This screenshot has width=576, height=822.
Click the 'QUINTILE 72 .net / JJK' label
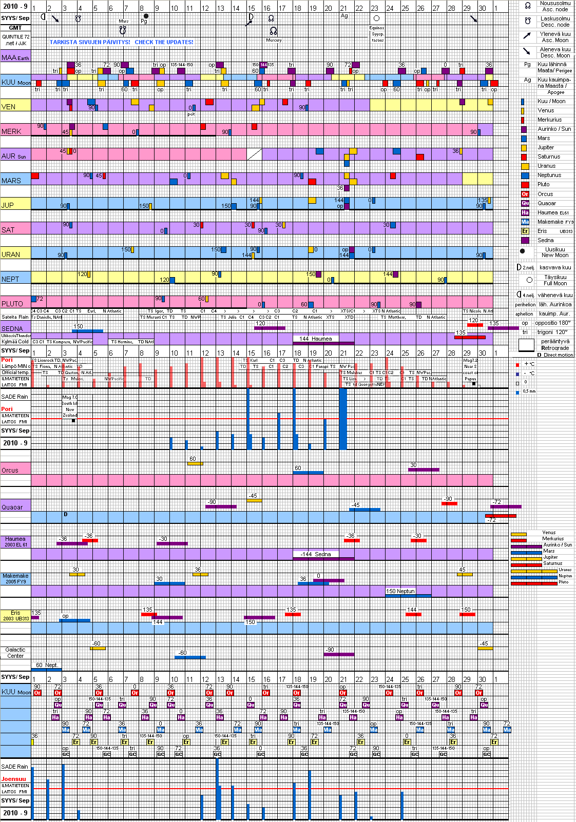click(x=15, y=40)
